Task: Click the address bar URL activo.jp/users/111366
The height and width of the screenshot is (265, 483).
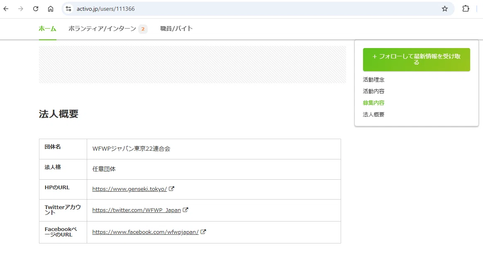Action: pos(106,9)
